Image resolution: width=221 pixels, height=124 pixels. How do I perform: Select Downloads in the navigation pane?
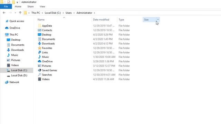pos(18,50)
